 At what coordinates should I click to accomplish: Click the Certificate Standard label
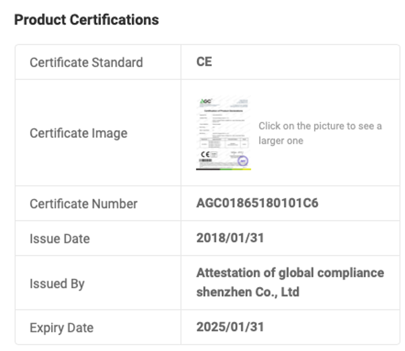tap(86, 62)
